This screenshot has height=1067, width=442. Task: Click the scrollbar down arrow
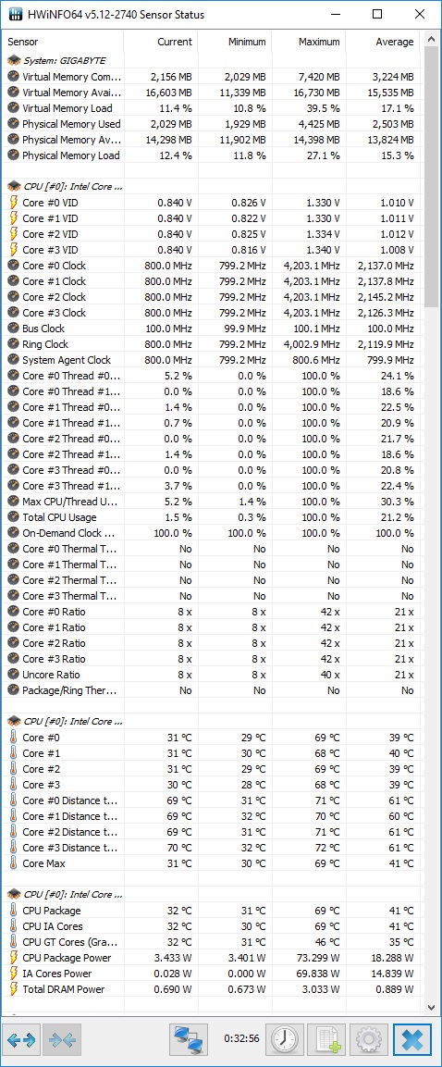[x=431, y=1007]
